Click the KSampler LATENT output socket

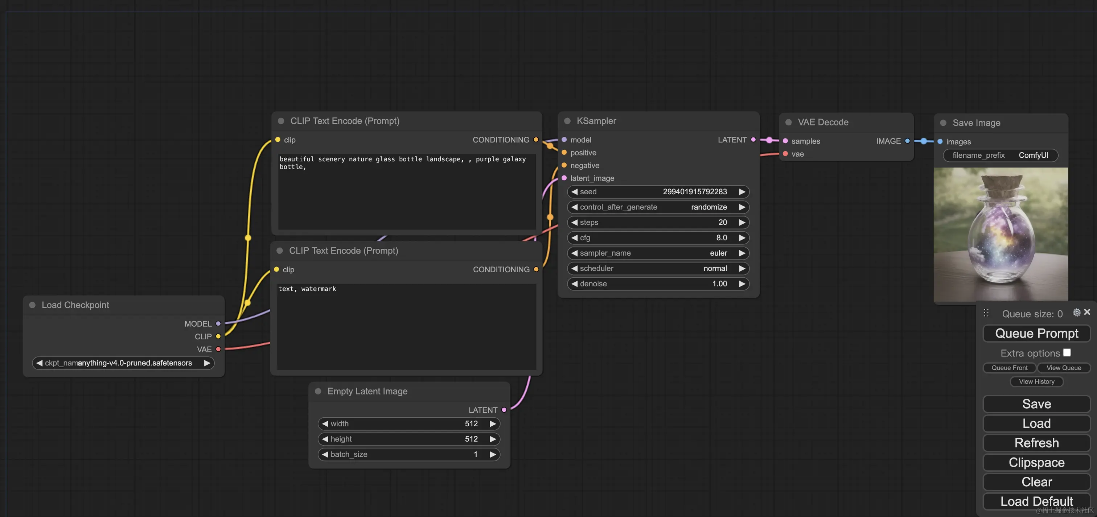[x=753, y=140]
